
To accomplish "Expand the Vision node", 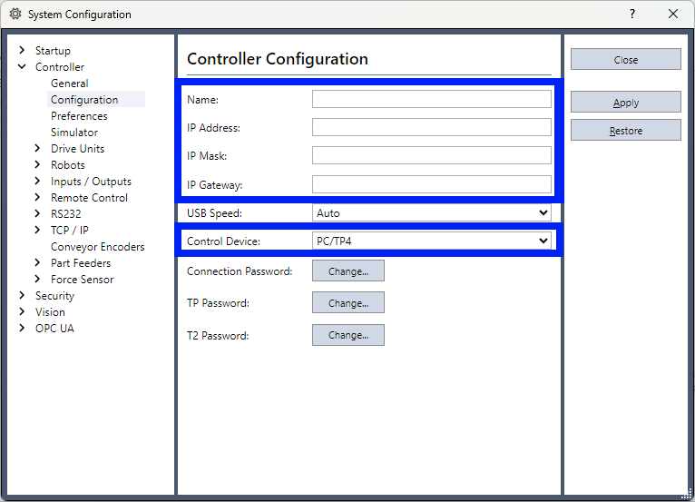I will 22,311.
